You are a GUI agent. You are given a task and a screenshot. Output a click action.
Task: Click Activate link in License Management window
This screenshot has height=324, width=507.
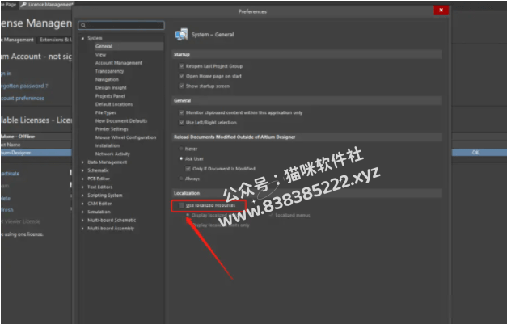click(x=10, y=174)
